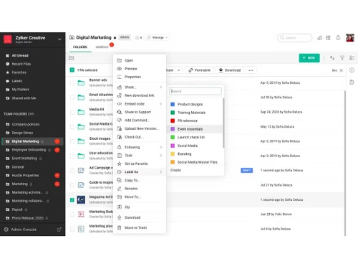Open the filter funnel icon

click(x=342, y=58)
